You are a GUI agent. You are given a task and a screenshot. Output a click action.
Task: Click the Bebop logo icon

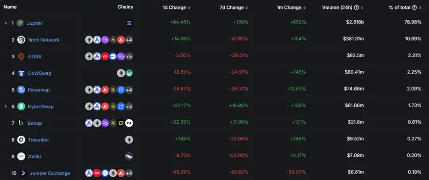21,123
